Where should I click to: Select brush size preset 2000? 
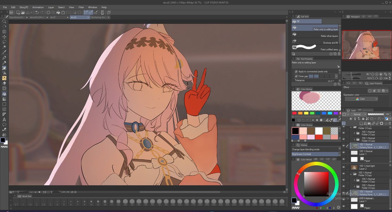pos(282,203)
